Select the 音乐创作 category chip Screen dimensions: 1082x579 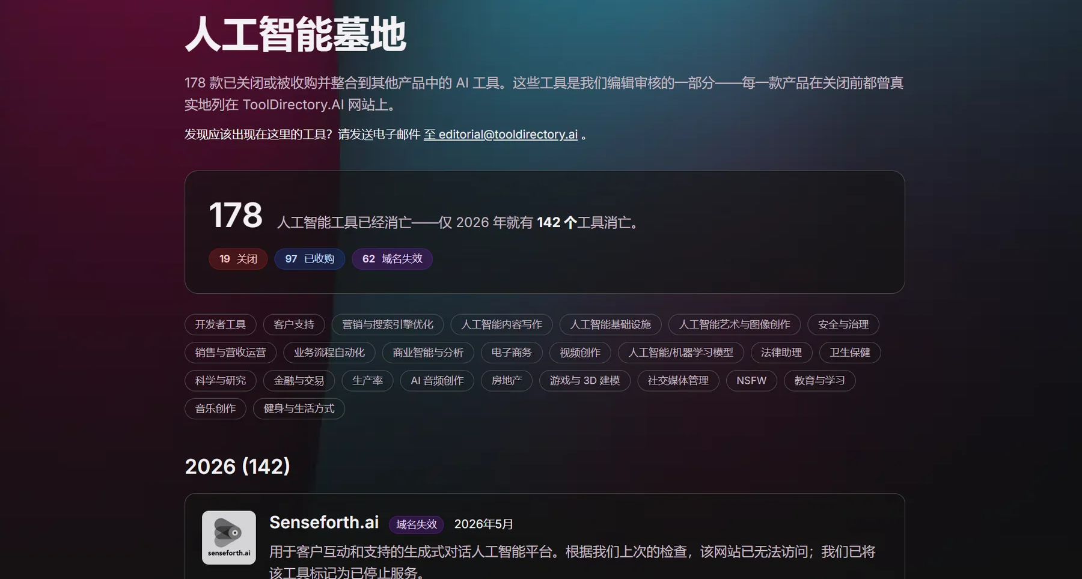216,409
